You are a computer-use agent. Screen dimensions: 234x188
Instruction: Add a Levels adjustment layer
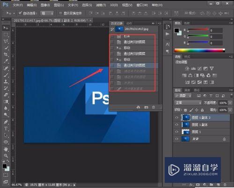point(193,68)
